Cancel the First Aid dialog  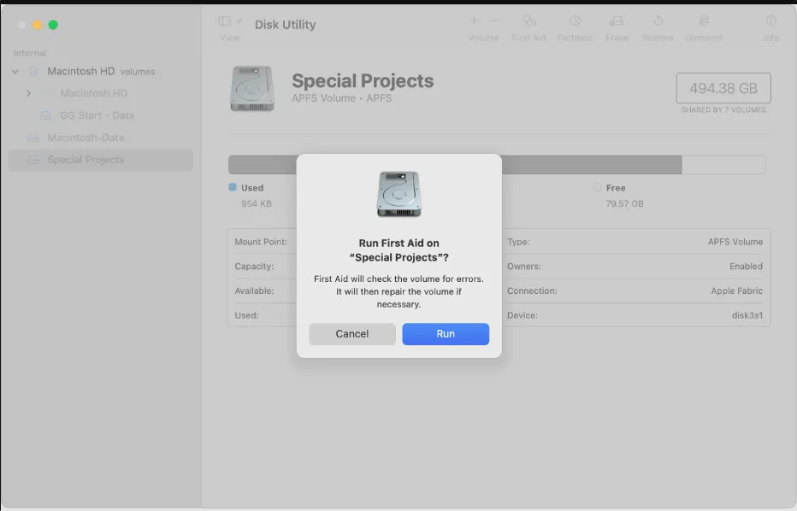coord(352,334)
